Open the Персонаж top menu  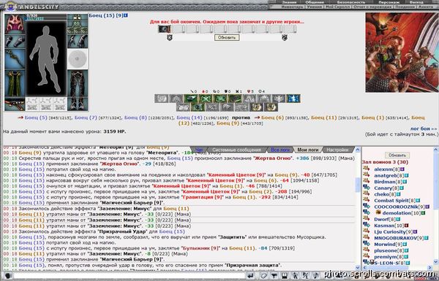(x=389, y=2)
